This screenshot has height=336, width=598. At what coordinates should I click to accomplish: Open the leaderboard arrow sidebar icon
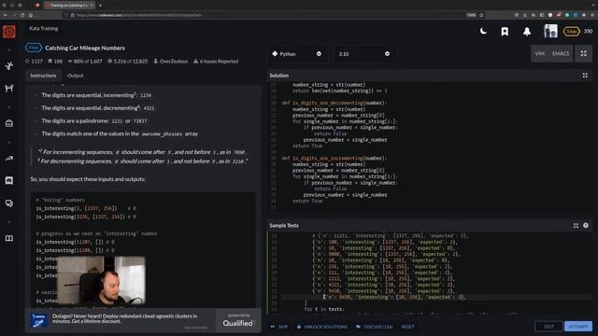(x=9, y=159)
